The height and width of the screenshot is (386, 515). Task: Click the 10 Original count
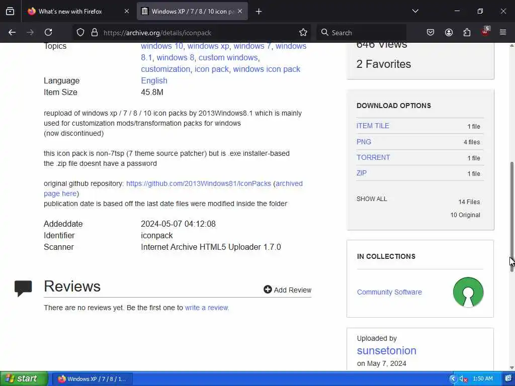(x=465, y=215)
